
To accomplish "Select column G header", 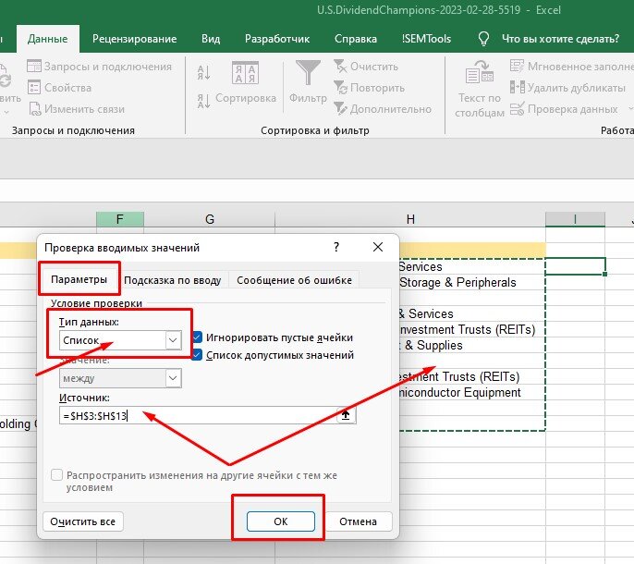I will [210, 219].
